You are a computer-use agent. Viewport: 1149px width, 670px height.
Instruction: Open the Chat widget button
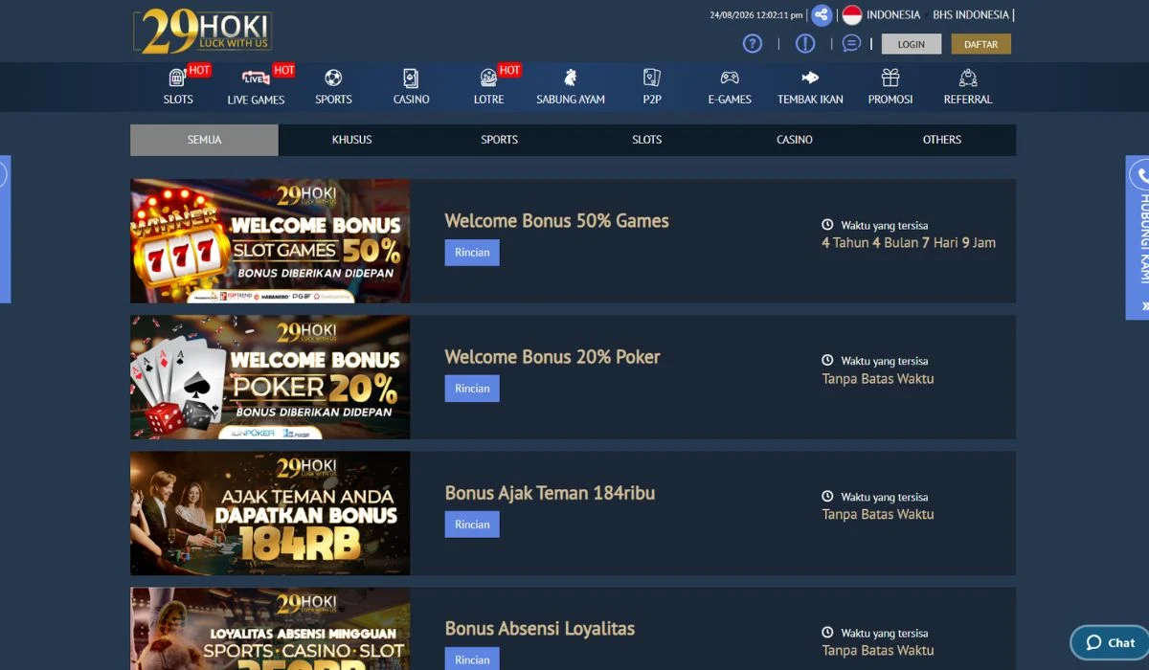(x=1110, y=643)
